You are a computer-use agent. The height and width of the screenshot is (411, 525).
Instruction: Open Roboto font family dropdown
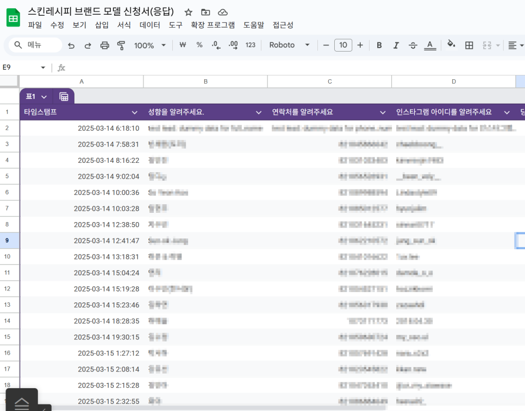coord(289,45)
